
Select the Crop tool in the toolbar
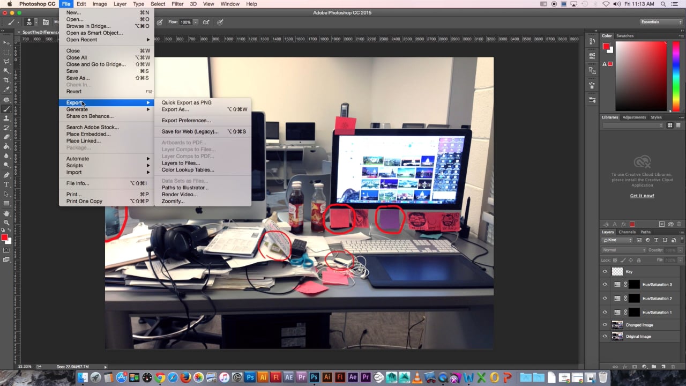pyautogui.click(x=6, y=80)
